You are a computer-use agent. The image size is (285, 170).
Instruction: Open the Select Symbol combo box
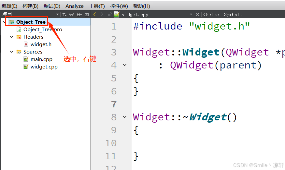(x=223, y=15)
